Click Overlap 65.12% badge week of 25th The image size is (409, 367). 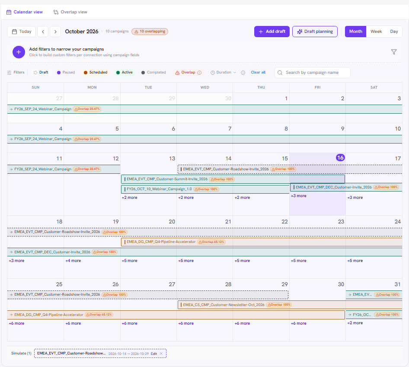click(x=99, y=315)
